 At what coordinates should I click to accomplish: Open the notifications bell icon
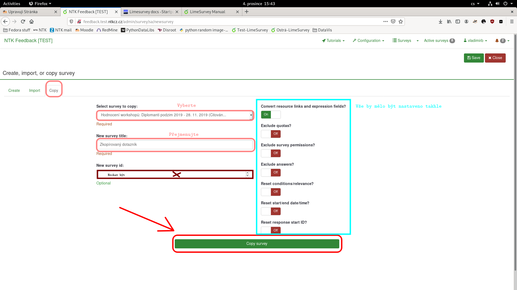[497, 41]
